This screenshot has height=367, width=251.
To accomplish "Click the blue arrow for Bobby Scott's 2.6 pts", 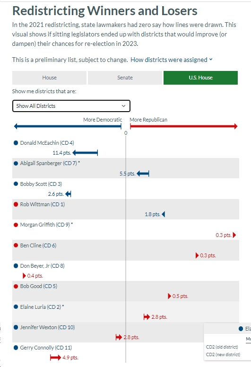I will coord(68,194).
